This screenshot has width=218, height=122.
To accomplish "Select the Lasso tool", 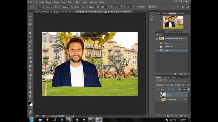I will point(30,25).
